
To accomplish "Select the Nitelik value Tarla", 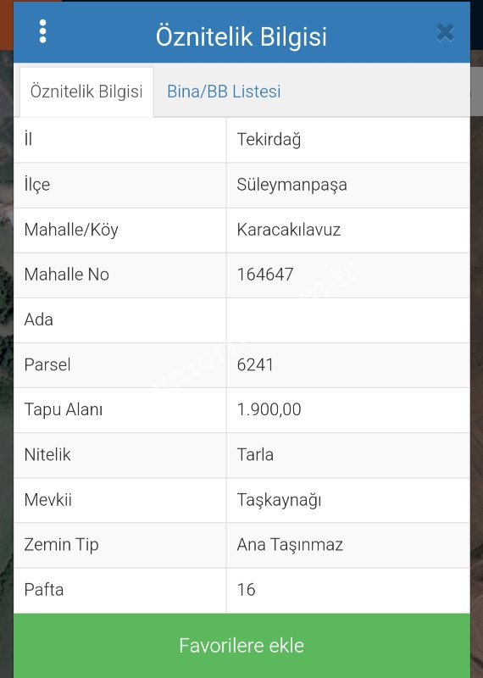I will tap(255, 455).
